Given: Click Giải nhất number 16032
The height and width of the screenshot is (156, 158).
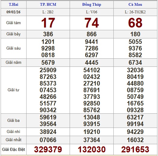Looking at the screenshot, I should tap(135, 140).
